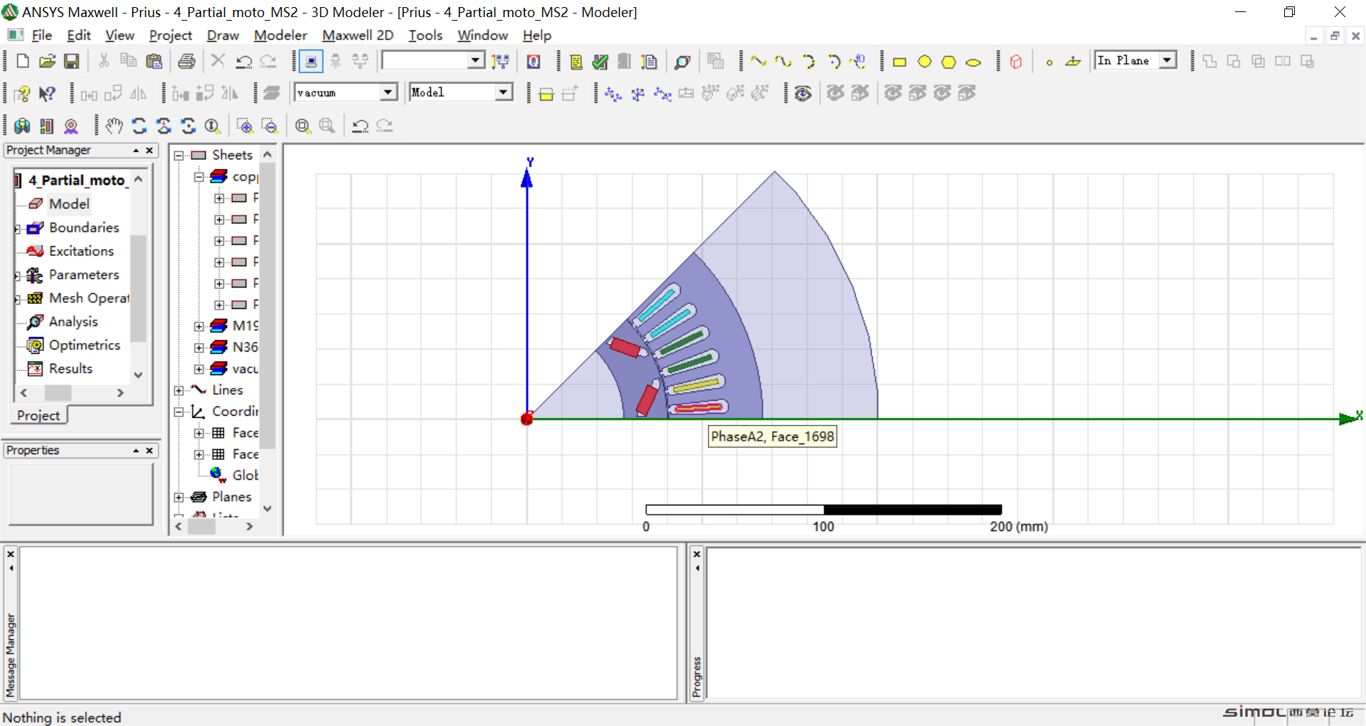Viewport: 1366px width, 726px height.
Task: Open the Tools menu
Action: [x=425, y=35]
